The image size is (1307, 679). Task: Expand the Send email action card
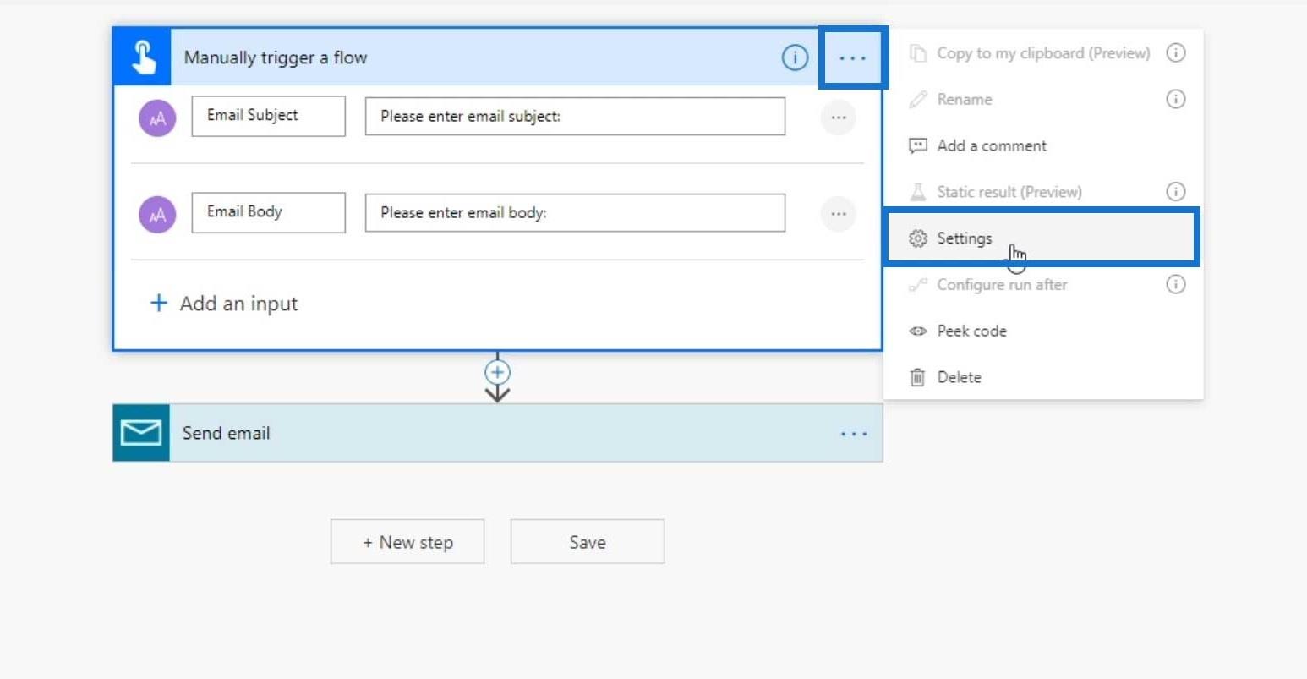(x=498, y=433)
